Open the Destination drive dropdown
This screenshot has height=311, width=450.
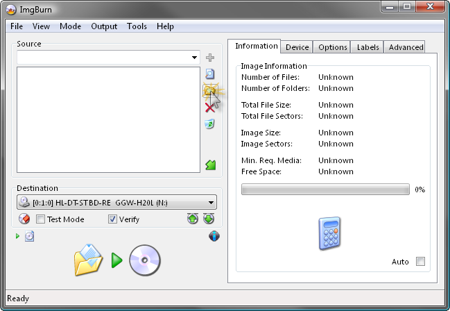(211, 203)
